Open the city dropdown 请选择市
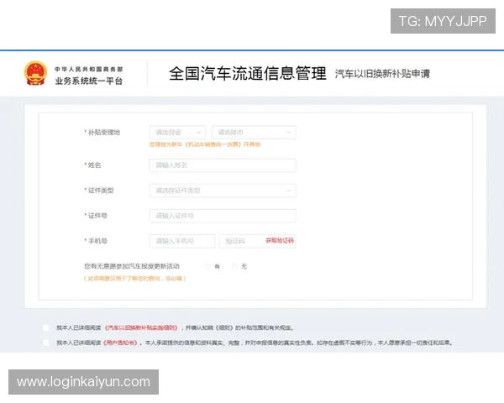504x403 pixels. coord(254,133)
